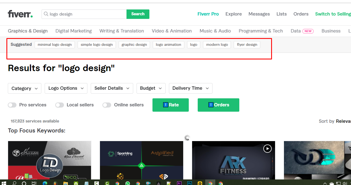Click the OneDrive cloud tray icon

pyautogui.click(x=331, y=183)
